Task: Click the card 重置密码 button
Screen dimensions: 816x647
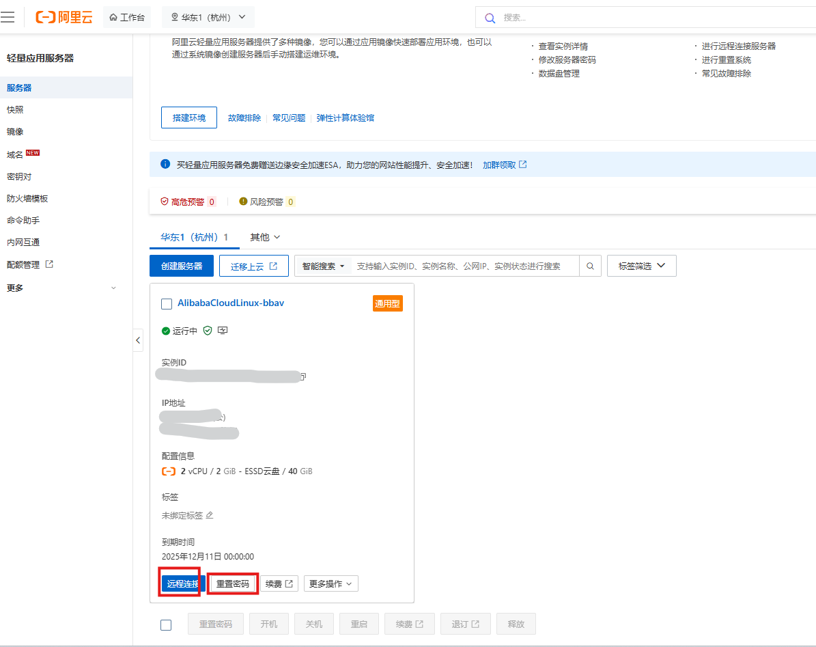Action: [233, 583]
